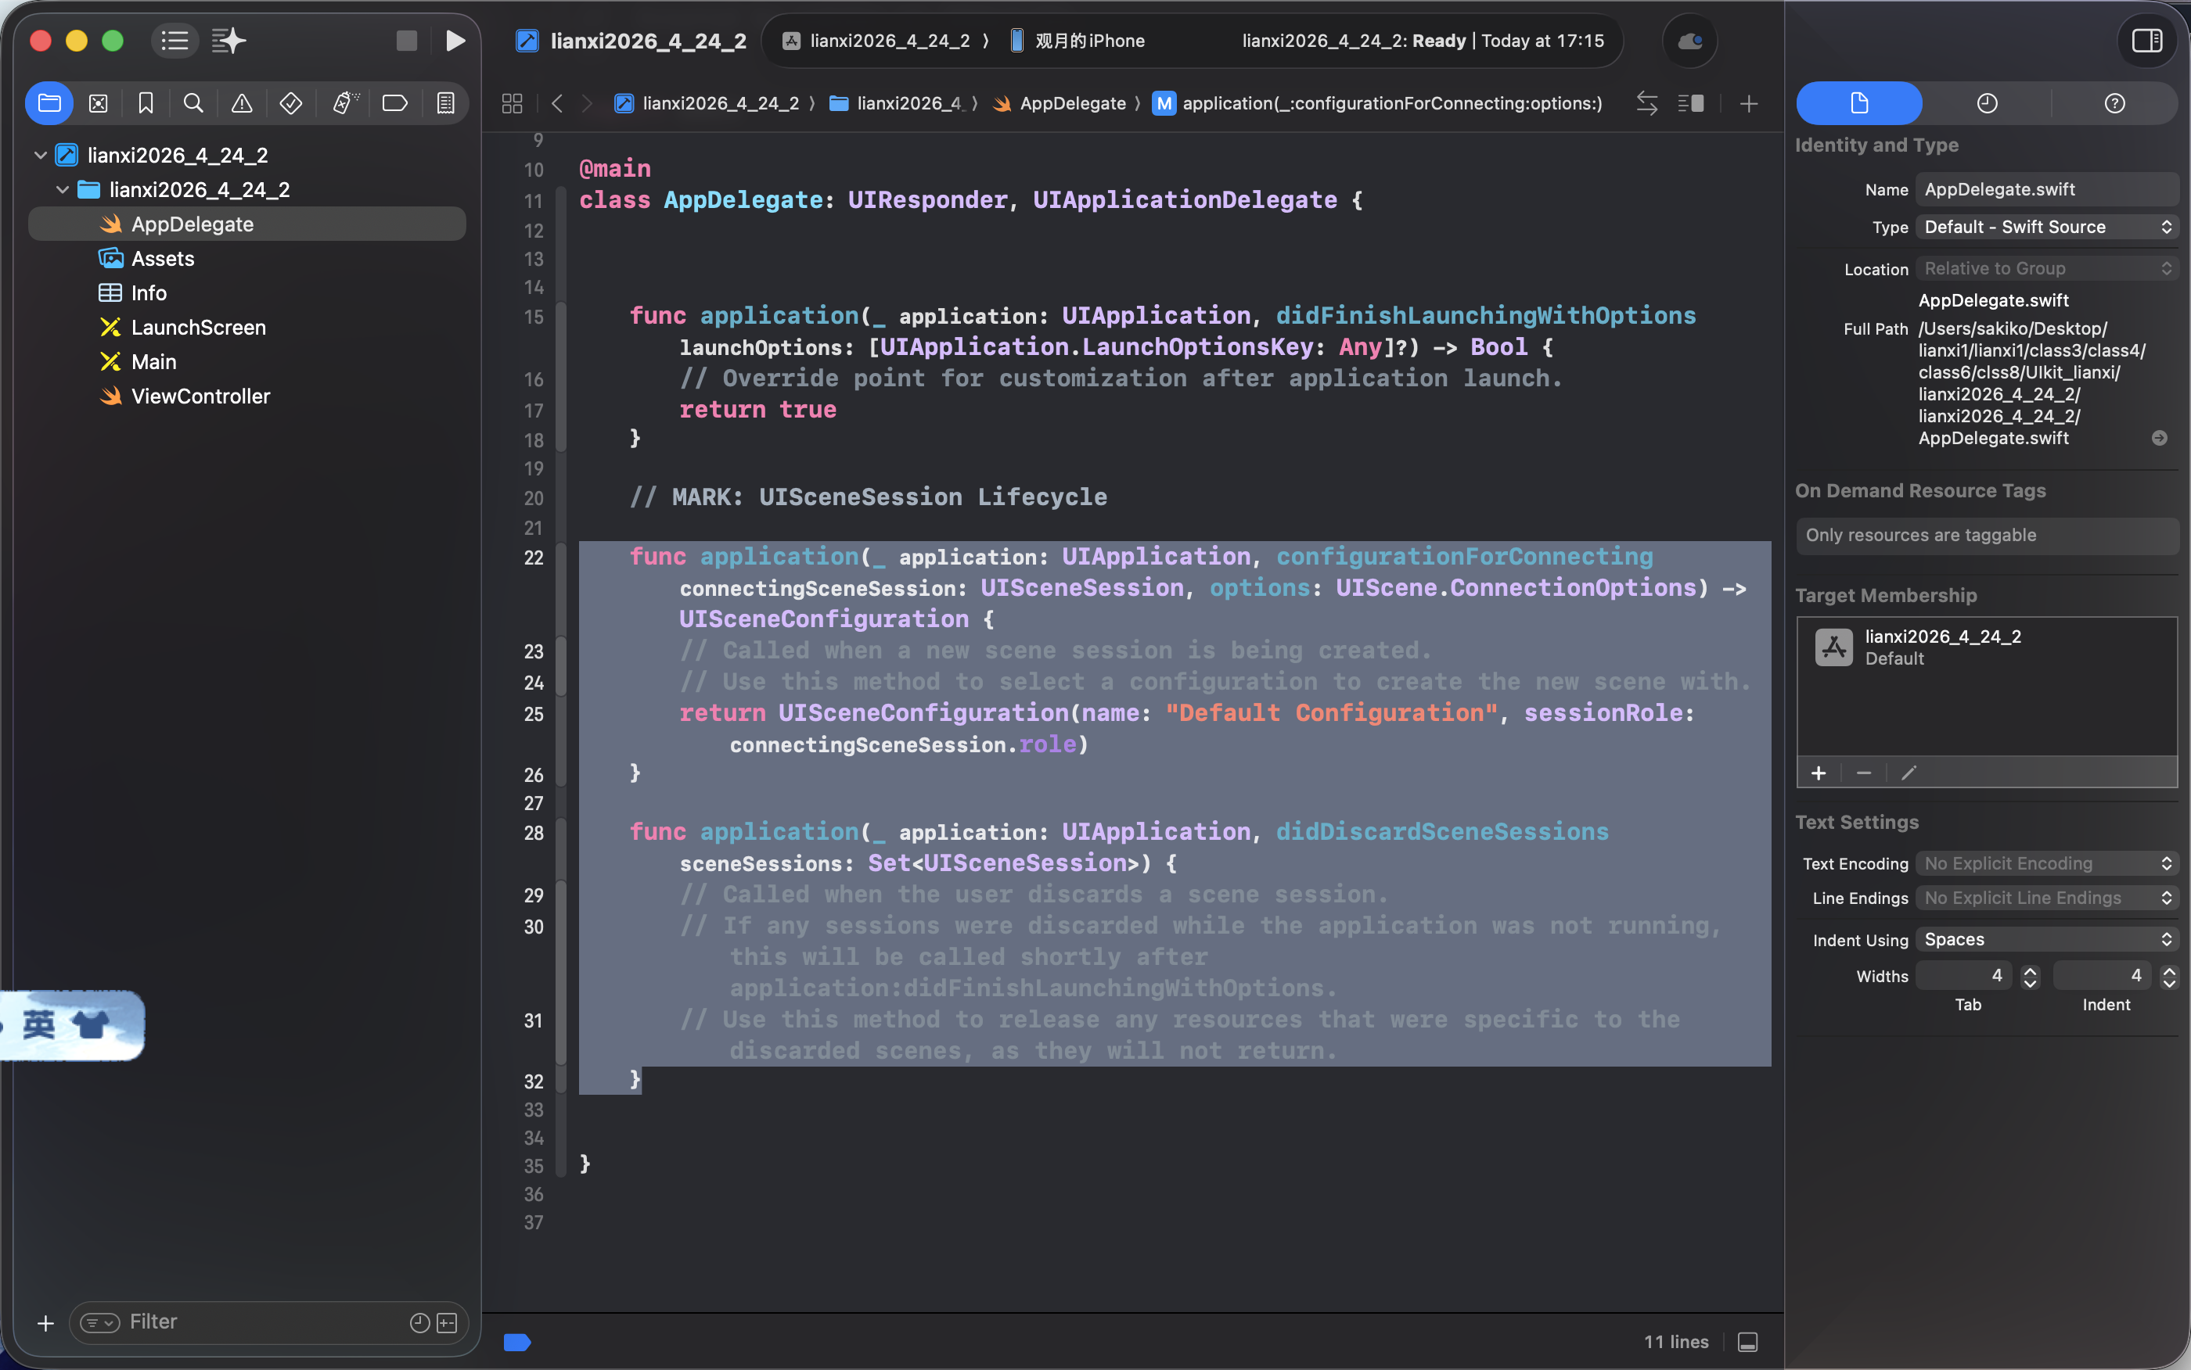Open the Issue navigator warning icon

coord(242,103)
